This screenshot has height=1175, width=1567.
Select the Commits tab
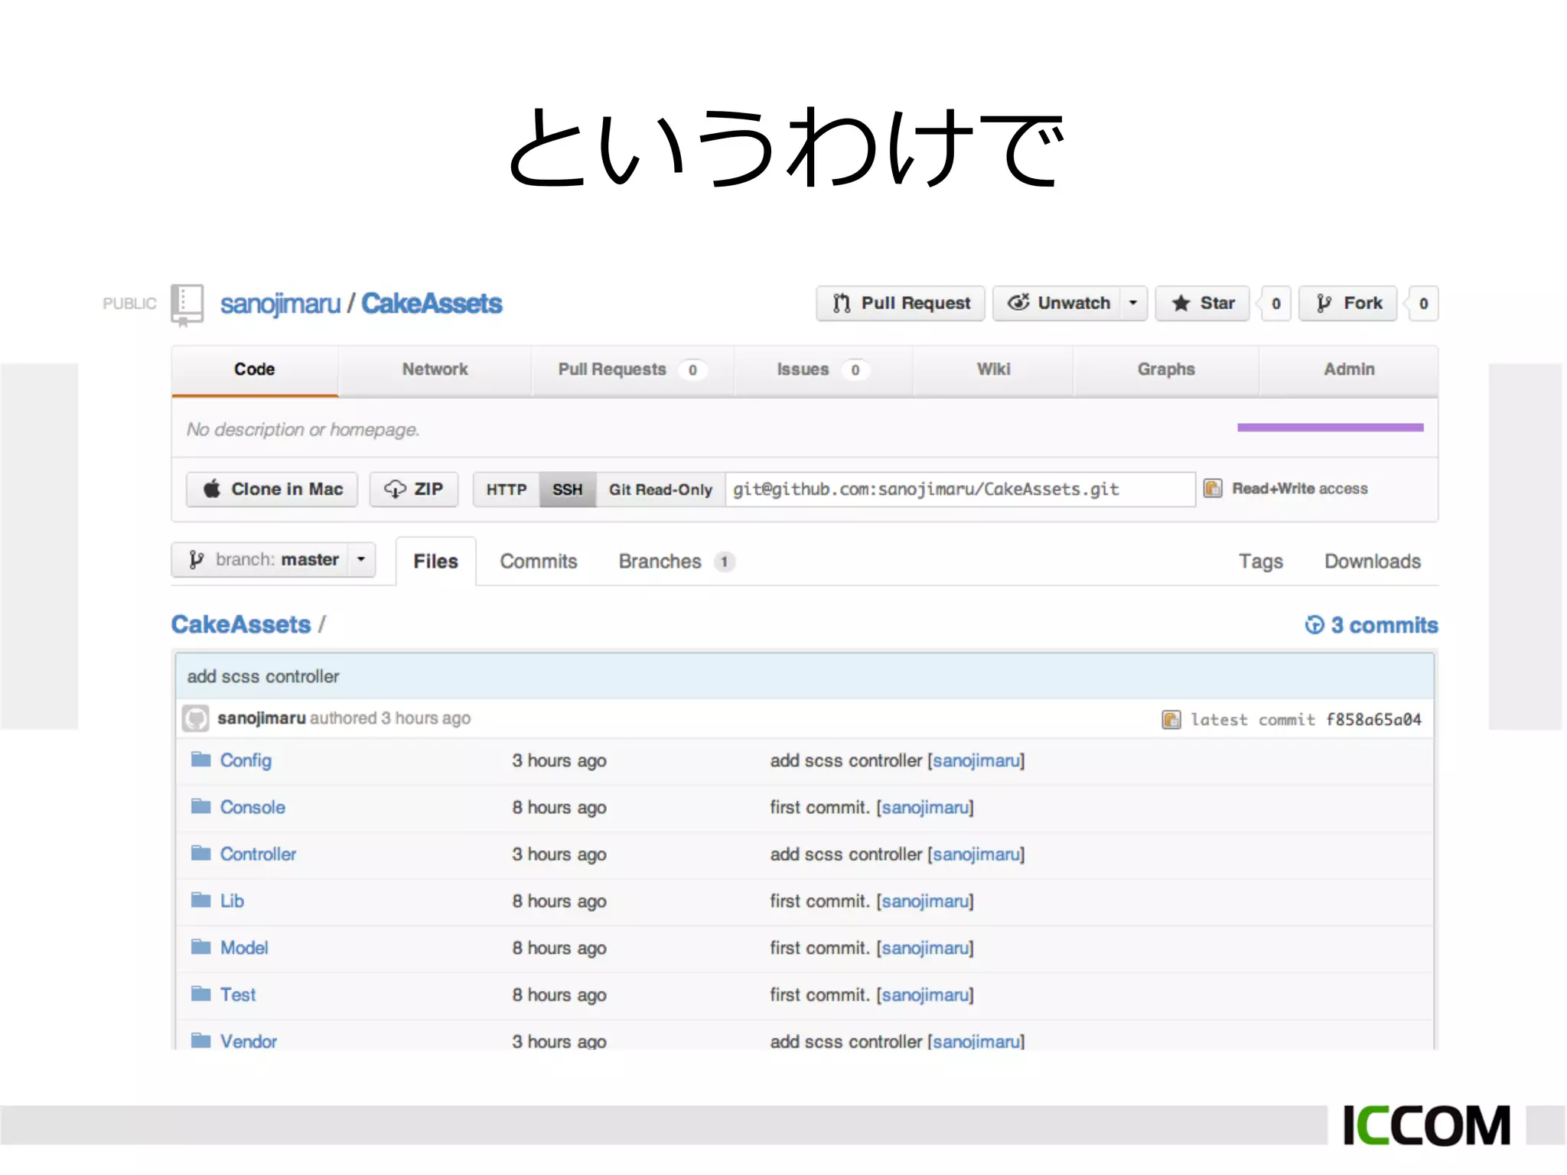coord(539,561)
